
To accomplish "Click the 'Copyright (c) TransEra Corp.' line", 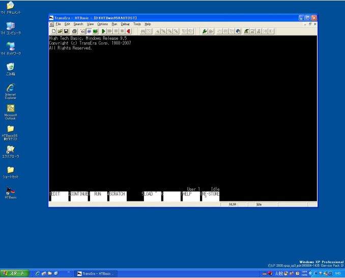I will [90, 43].
